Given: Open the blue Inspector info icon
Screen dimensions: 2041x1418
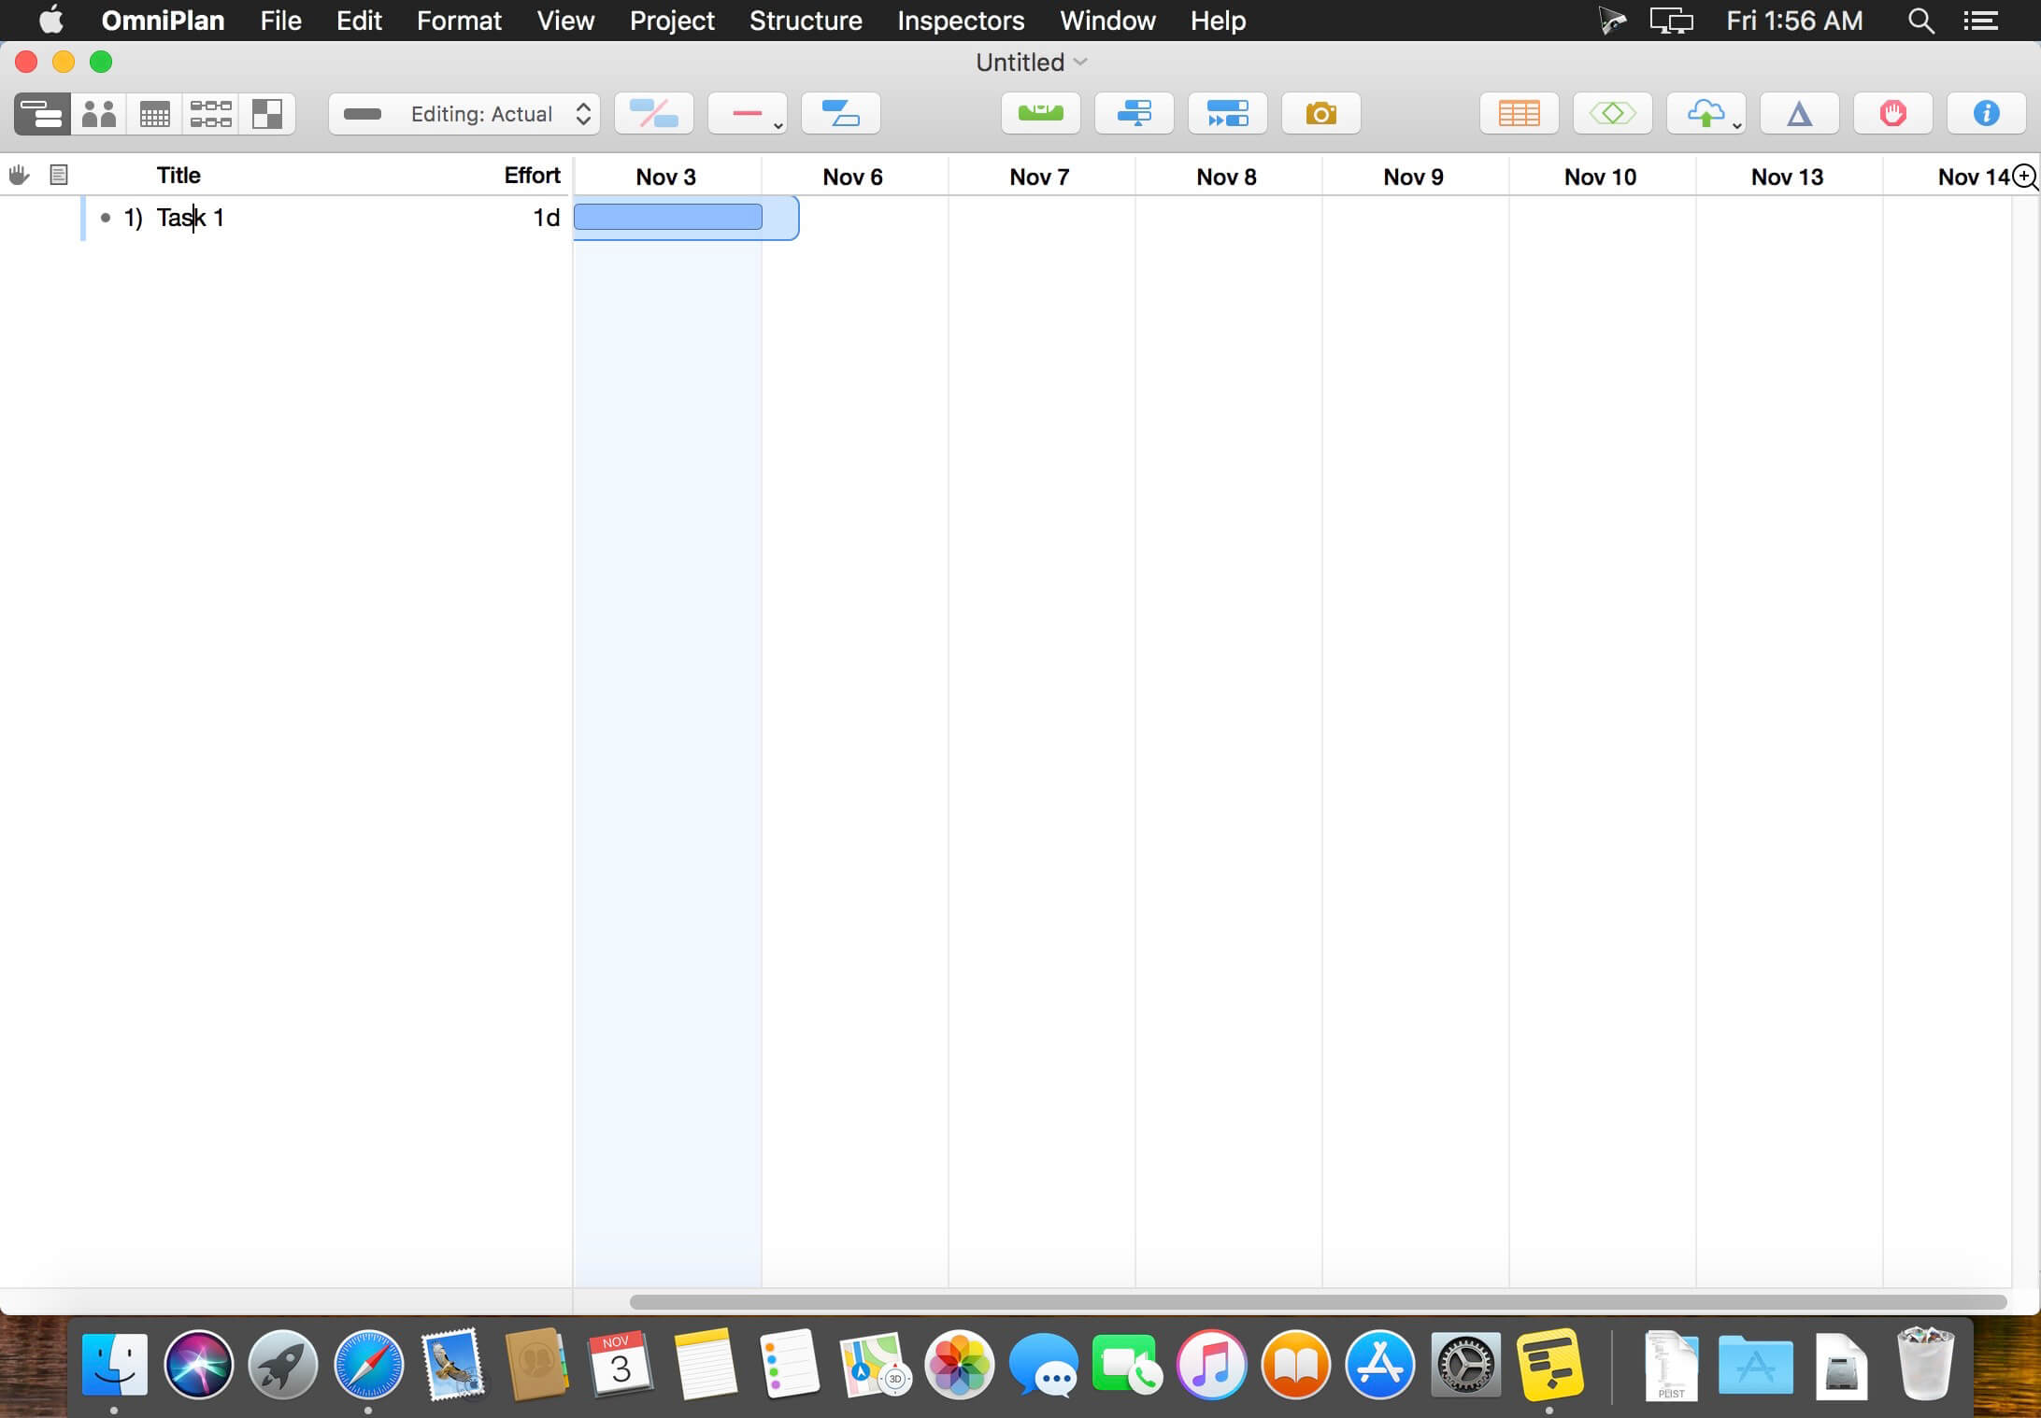Looking at the screenshot, I should click(1986, 114).
